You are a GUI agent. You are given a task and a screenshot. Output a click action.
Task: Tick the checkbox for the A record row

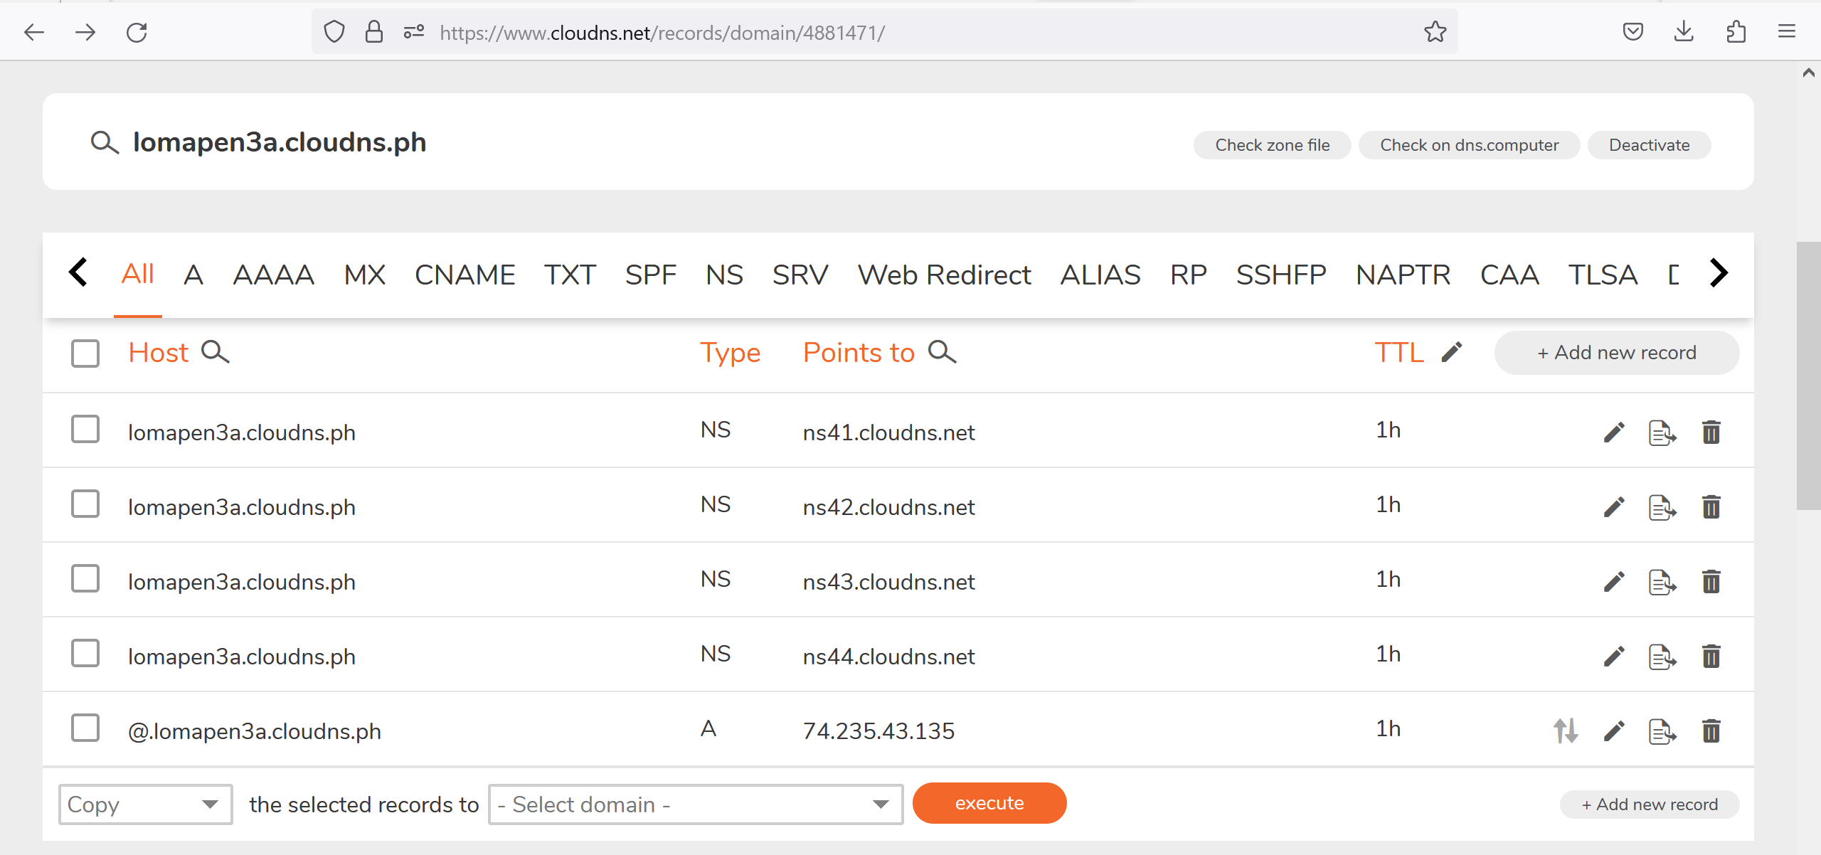click(x=85, y=728)
